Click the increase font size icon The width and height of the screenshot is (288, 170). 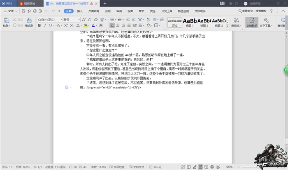83,19
